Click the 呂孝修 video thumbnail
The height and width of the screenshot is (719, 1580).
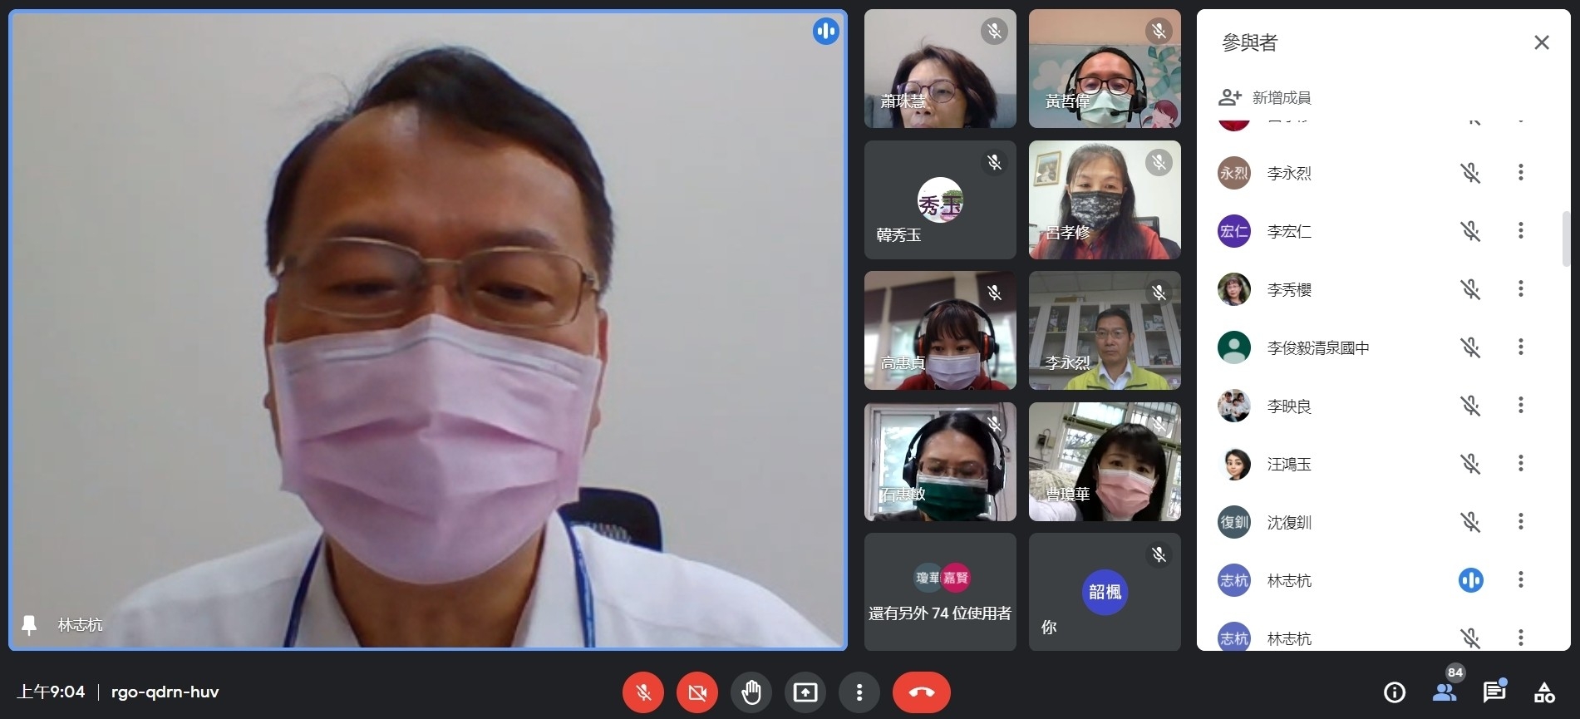coord(1105,199)
